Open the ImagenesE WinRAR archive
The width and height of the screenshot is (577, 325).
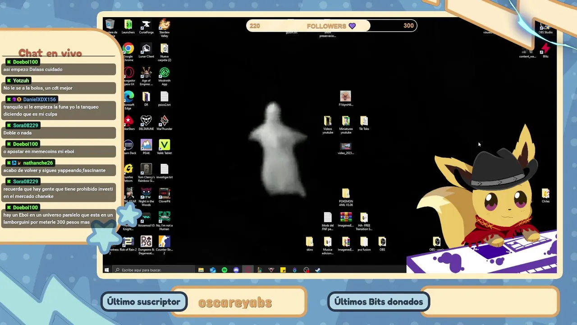click(x=346, y=220)
